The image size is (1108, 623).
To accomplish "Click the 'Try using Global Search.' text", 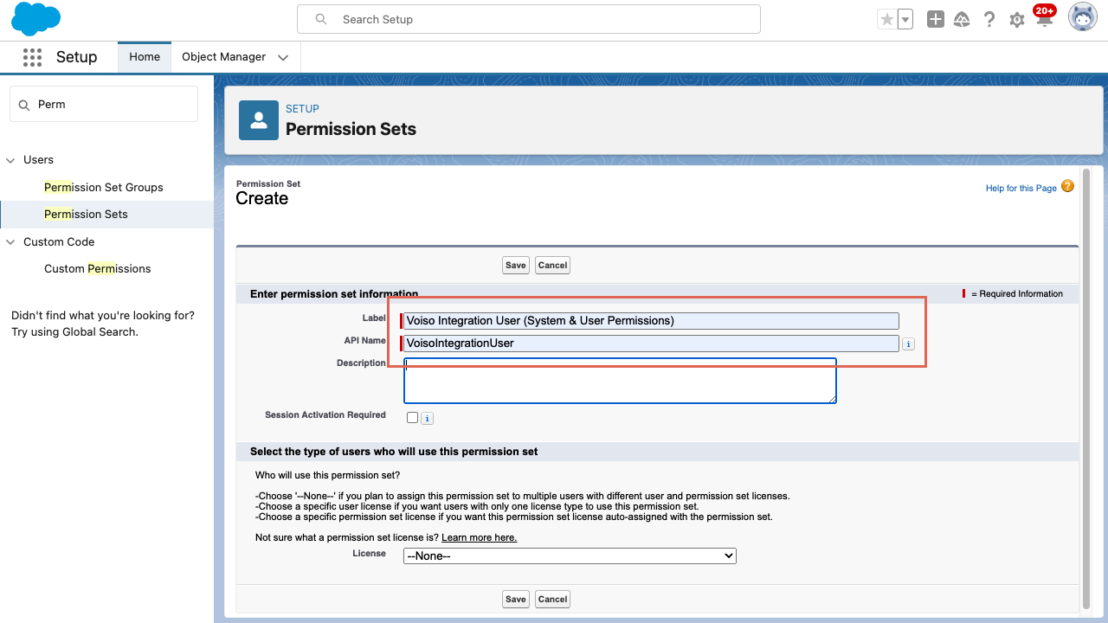I will (x=74, y=332).
